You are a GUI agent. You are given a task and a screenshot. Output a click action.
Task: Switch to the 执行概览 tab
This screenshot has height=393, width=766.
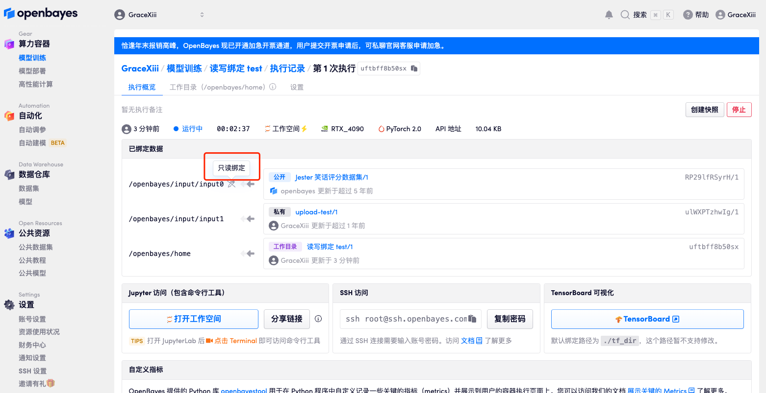(x=142, y=87)
